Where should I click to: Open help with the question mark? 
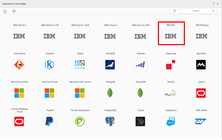click(x=213, y=4)
